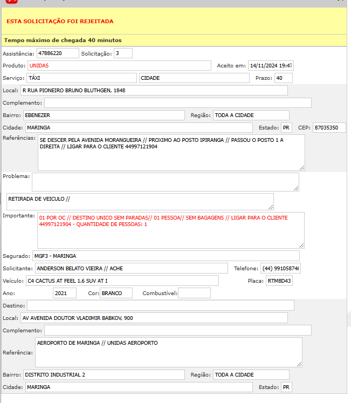Focus the empty Combustível field
Screen dimensions: 351x403
click(x=194, y=293)
